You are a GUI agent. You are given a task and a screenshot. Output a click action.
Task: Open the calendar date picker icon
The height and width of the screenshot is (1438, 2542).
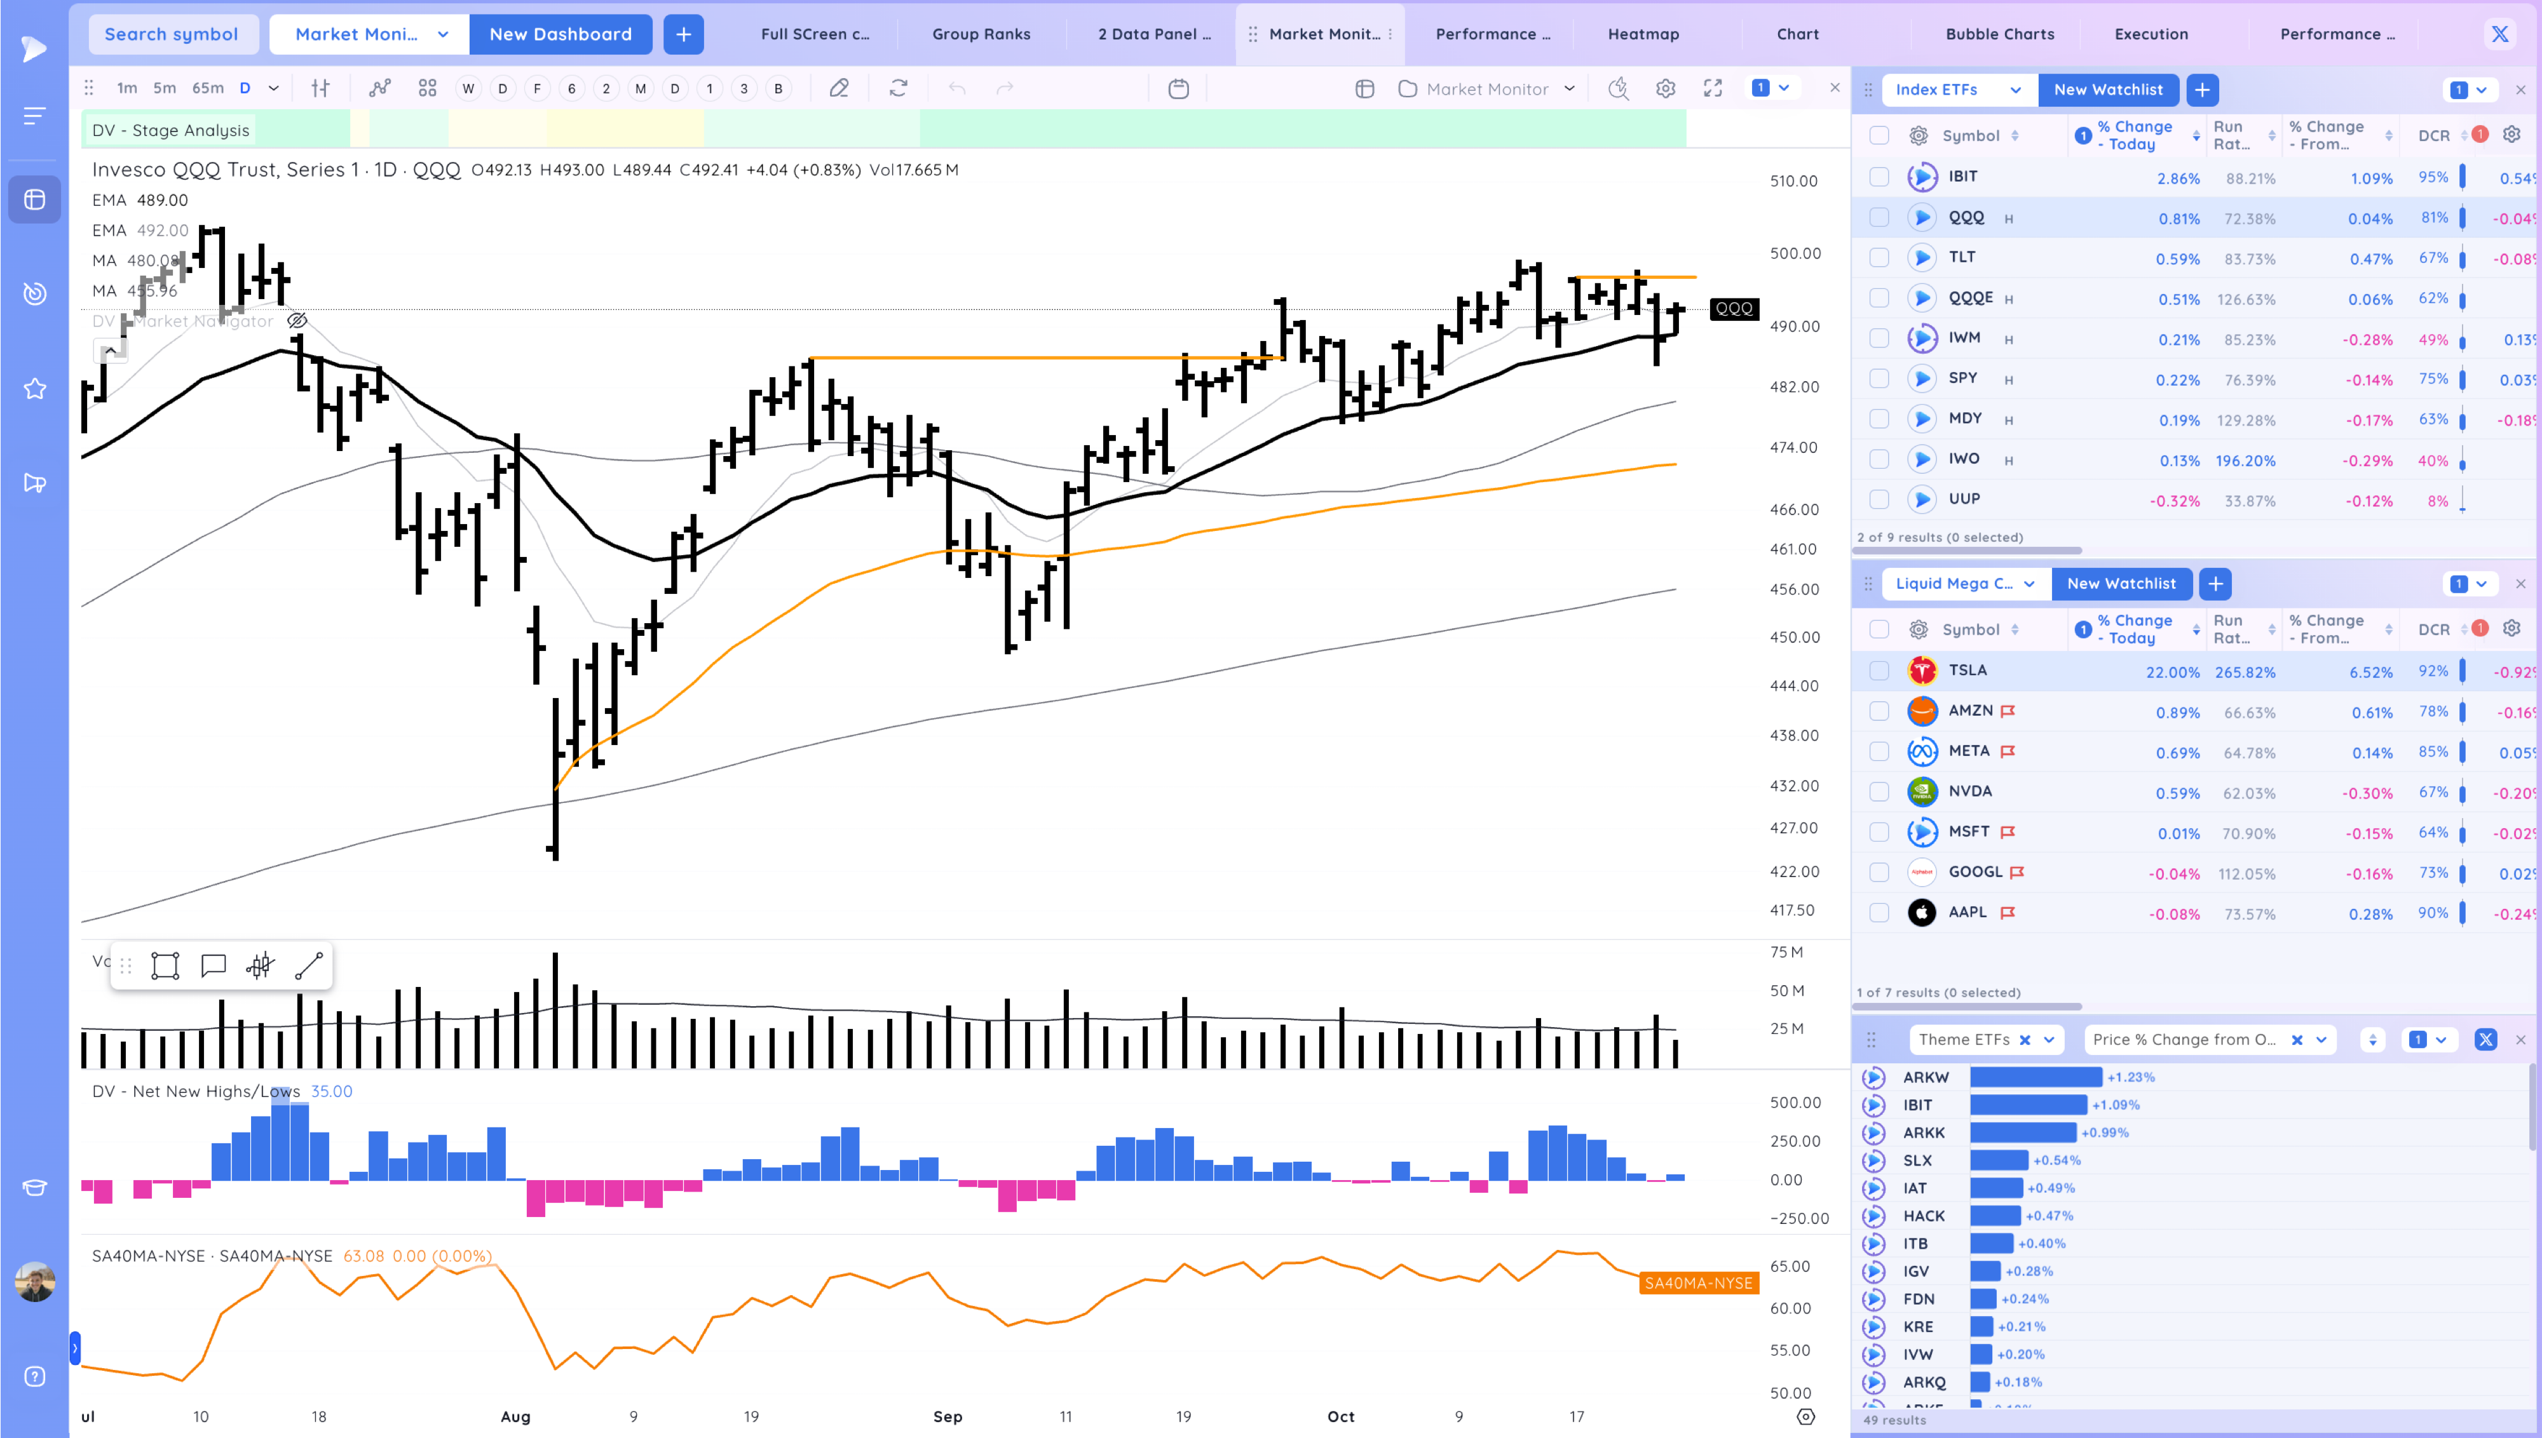pos(1178,89)
